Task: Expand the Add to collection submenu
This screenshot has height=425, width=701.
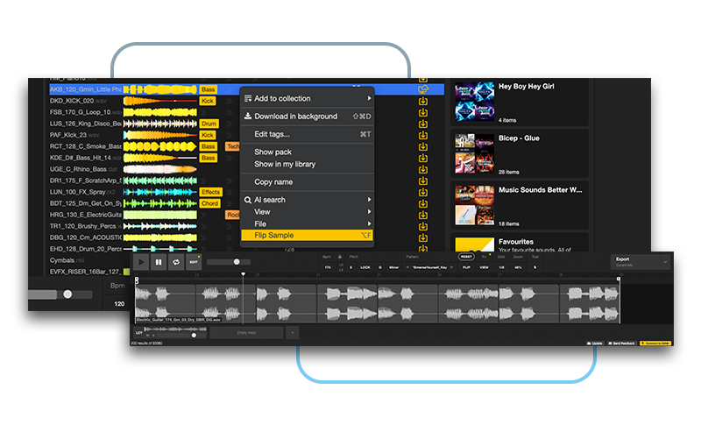Action: (307, 99)
